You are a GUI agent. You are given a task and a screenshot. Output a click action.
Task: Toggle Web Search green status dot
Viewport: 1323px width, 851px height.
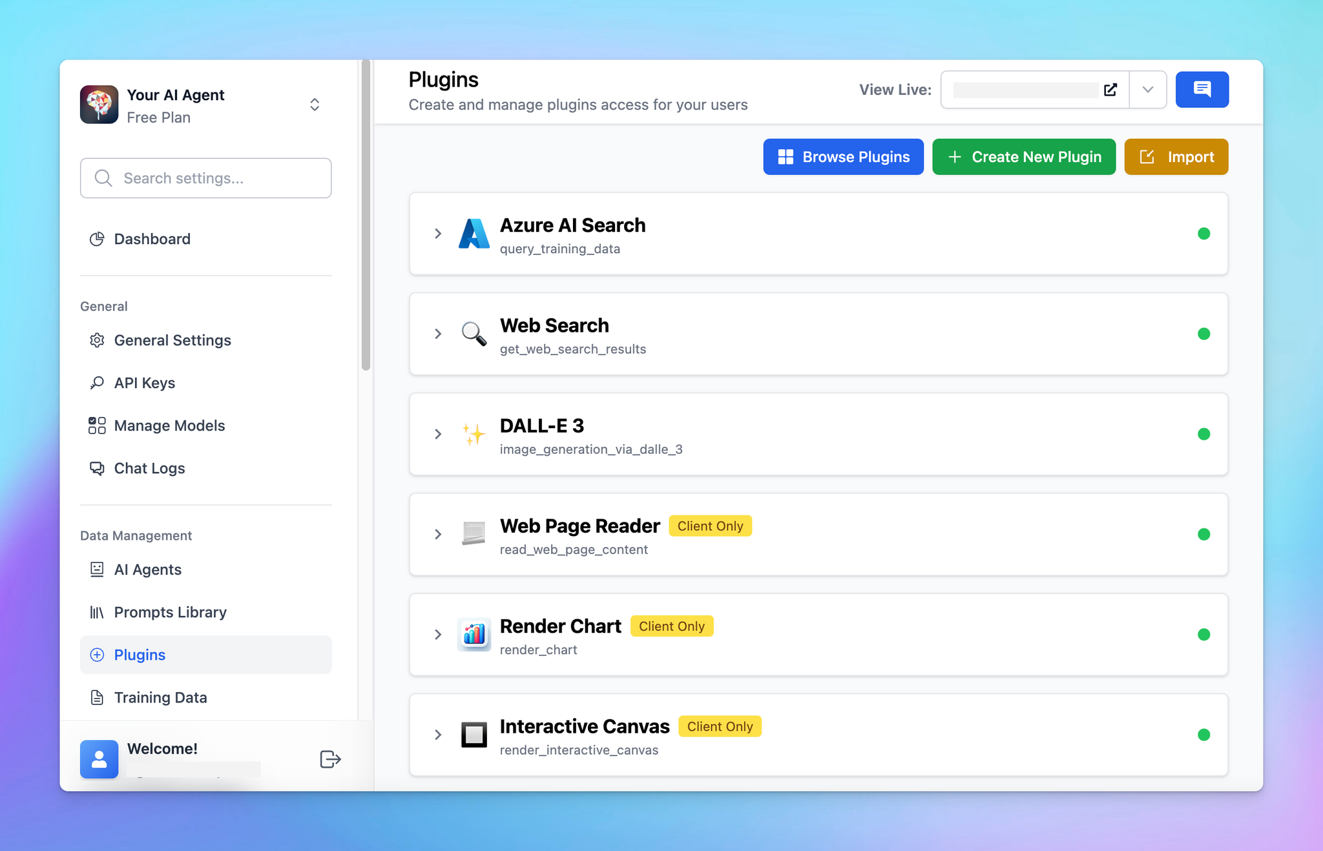point(1203,334)
